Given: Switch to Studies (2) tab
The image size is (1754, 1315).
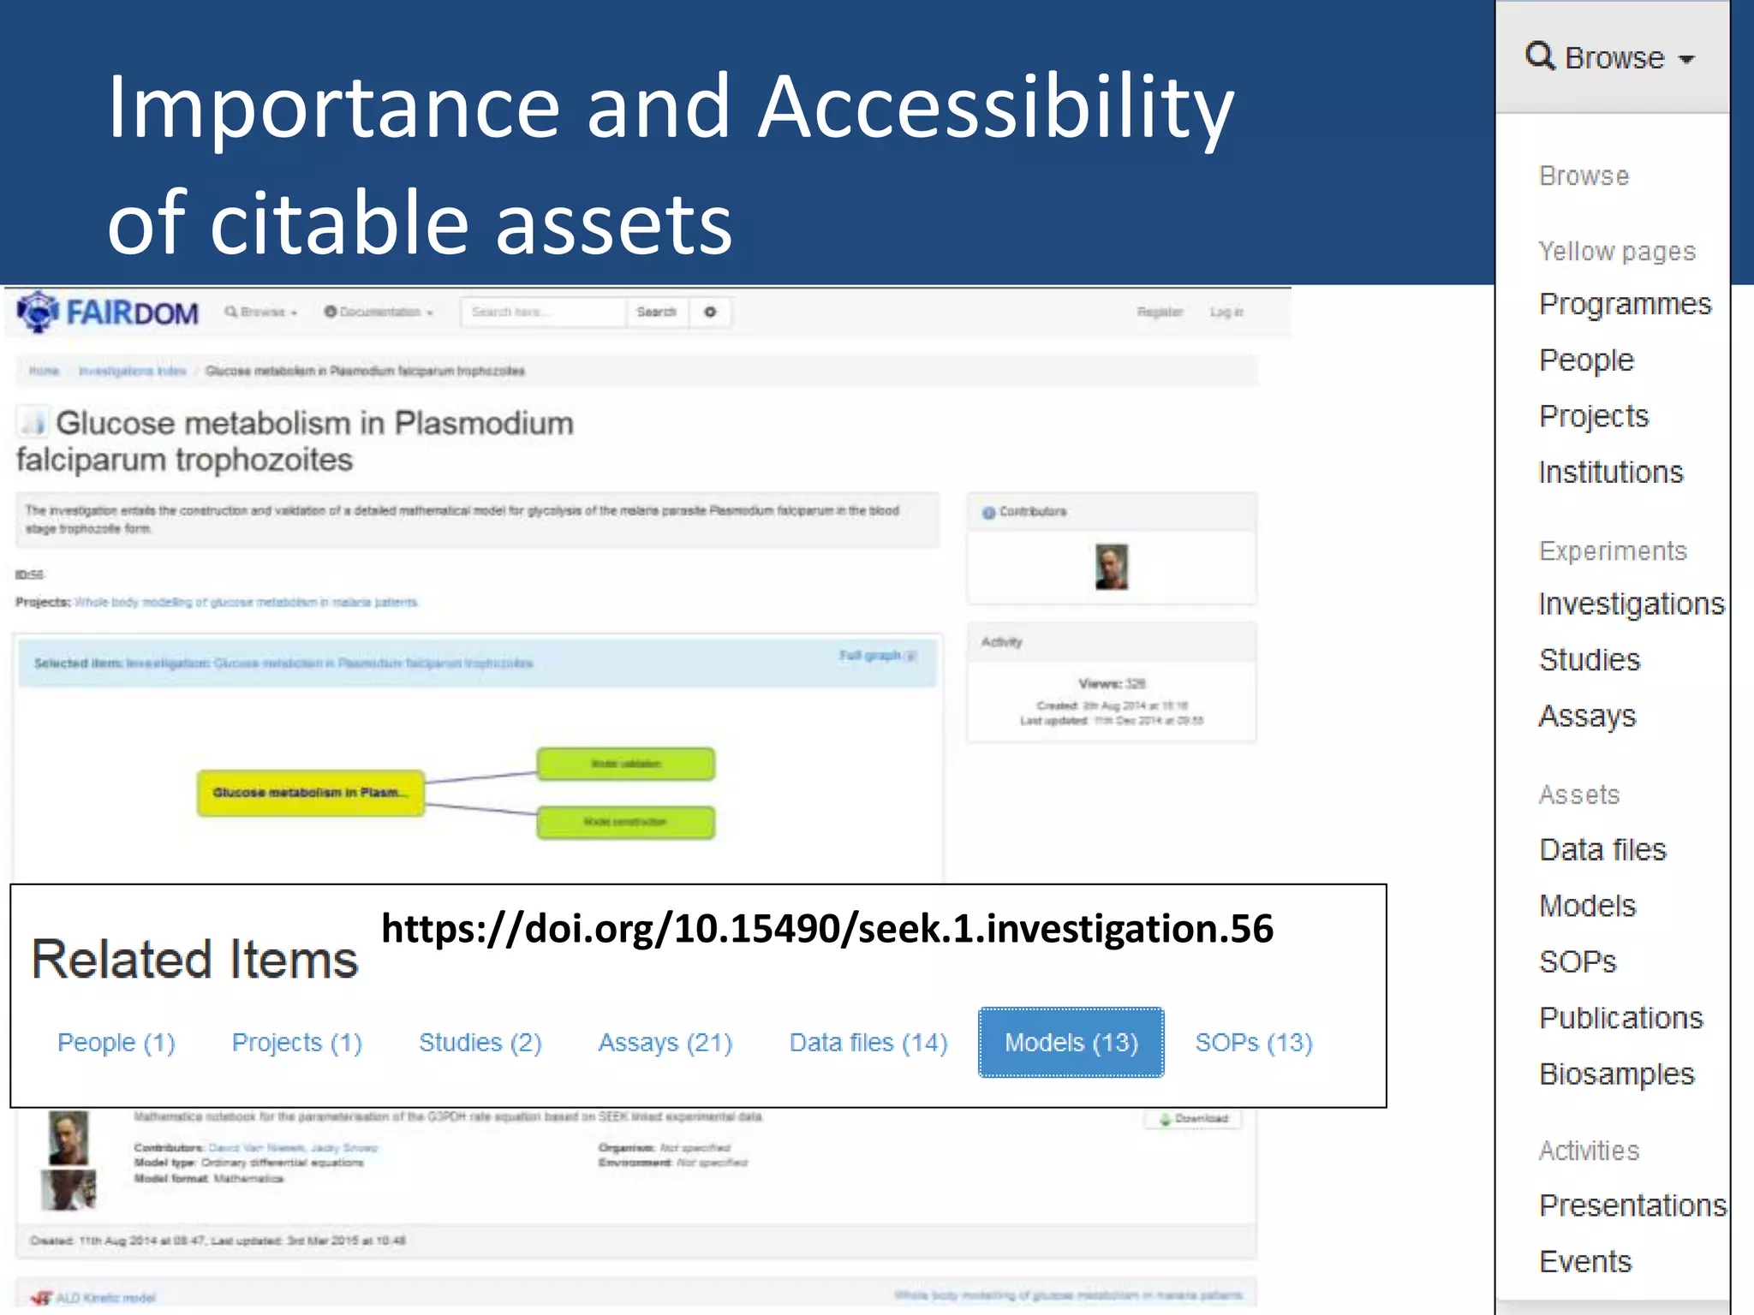Looking at the screenshot, I should (x=480, y=1043).
